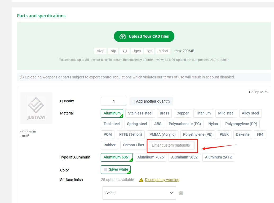The width and height of the screenshot is (274, 203).
Task: Click the cloud upload icon
Action: 123,36
